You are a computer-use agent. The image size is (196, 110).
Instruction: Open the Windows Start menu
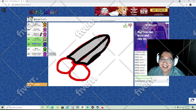pos(2,107)
